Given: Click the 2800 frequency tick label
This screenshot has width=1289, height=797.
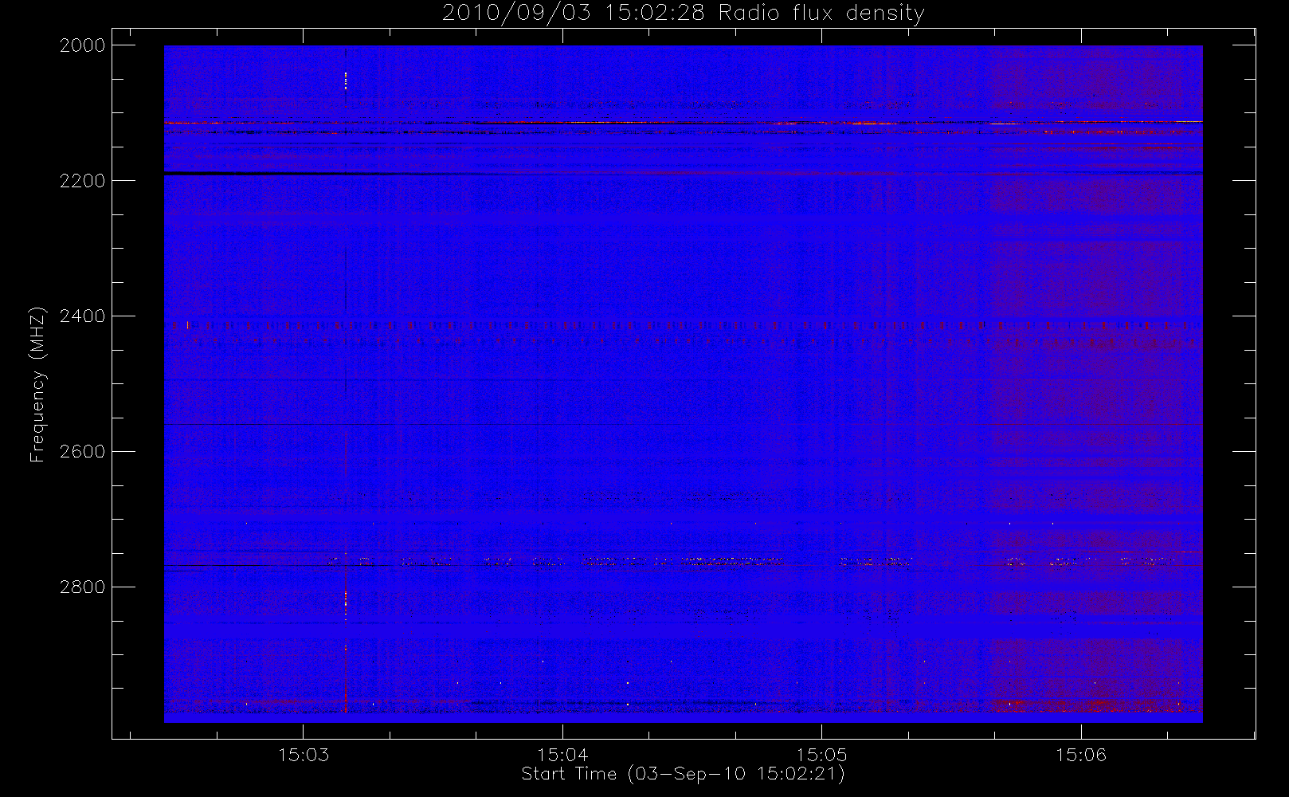Looking at the screenshot, I should click(83, 587).
